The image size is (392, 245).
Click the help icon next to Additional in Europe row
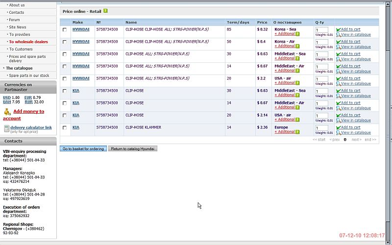[x=297, y=132]
